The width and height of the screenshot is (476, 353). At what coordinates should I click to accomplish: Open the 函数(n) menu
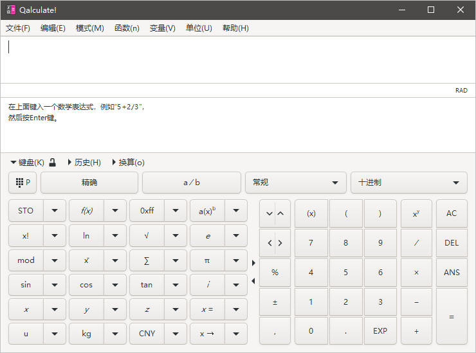click(127, 28)
